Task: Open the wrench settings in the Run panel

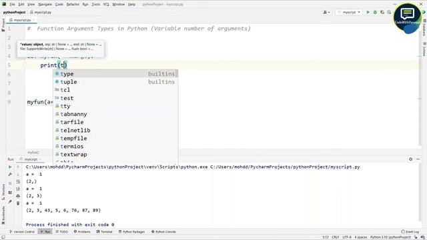Action: pyautogui.click(x=10, y=174)
